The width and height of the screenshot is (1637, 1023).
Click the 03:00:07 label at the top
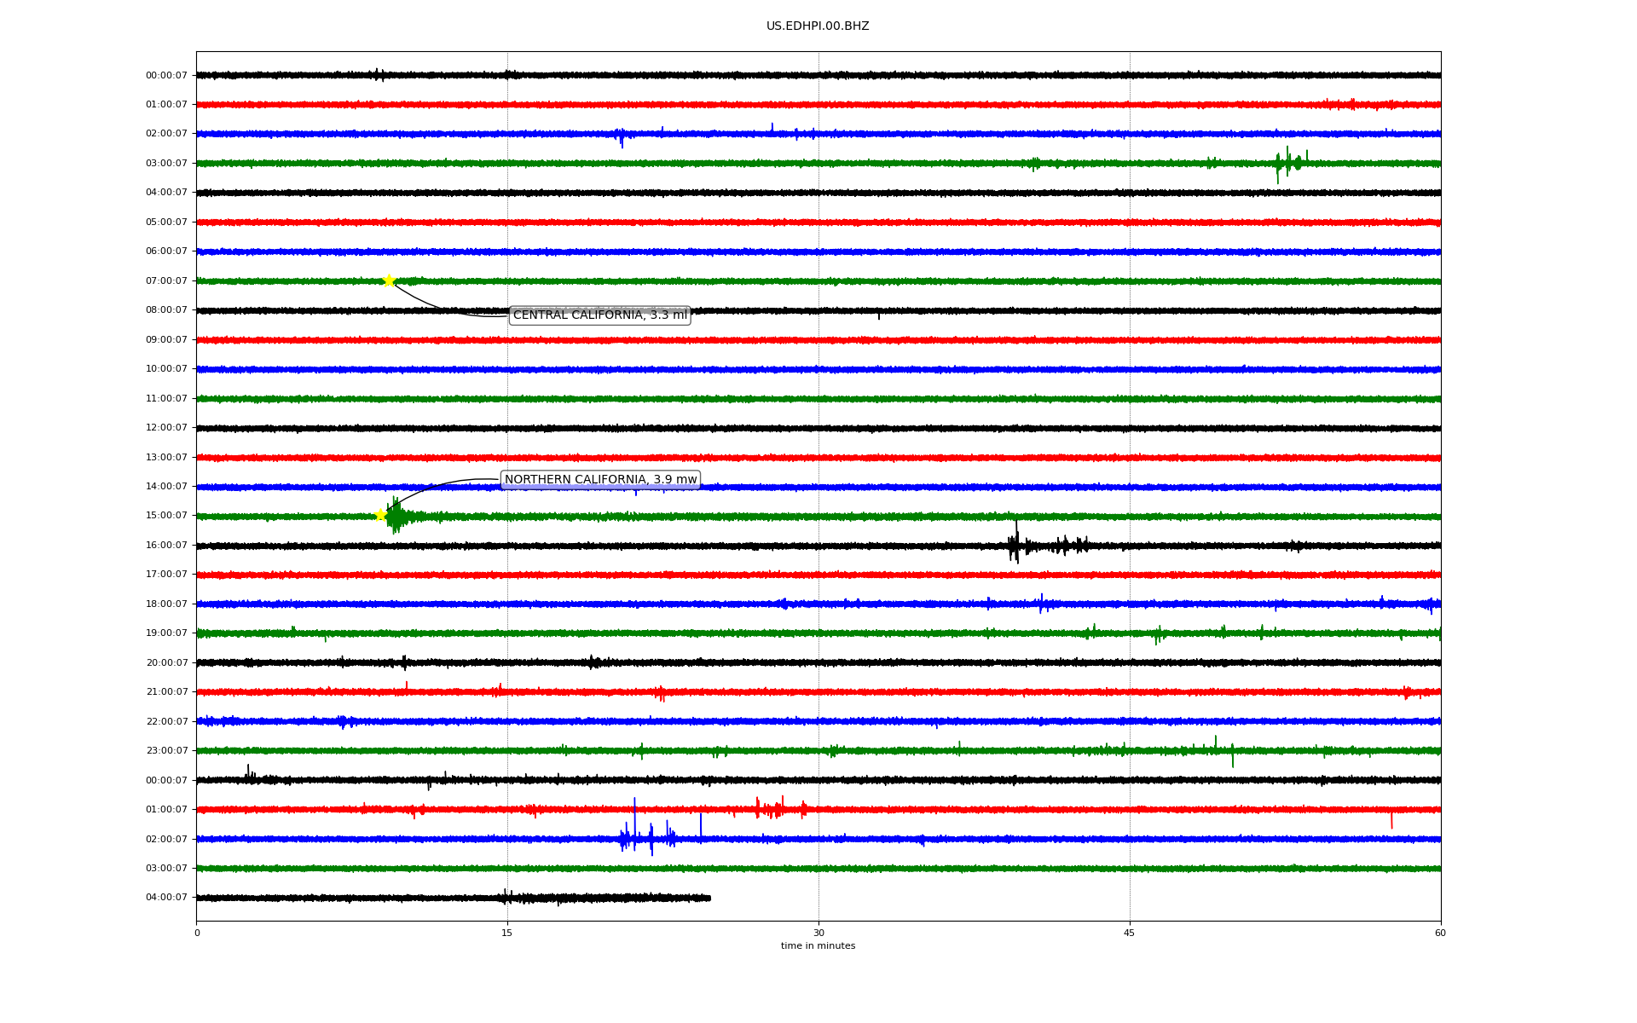[166, 164]
